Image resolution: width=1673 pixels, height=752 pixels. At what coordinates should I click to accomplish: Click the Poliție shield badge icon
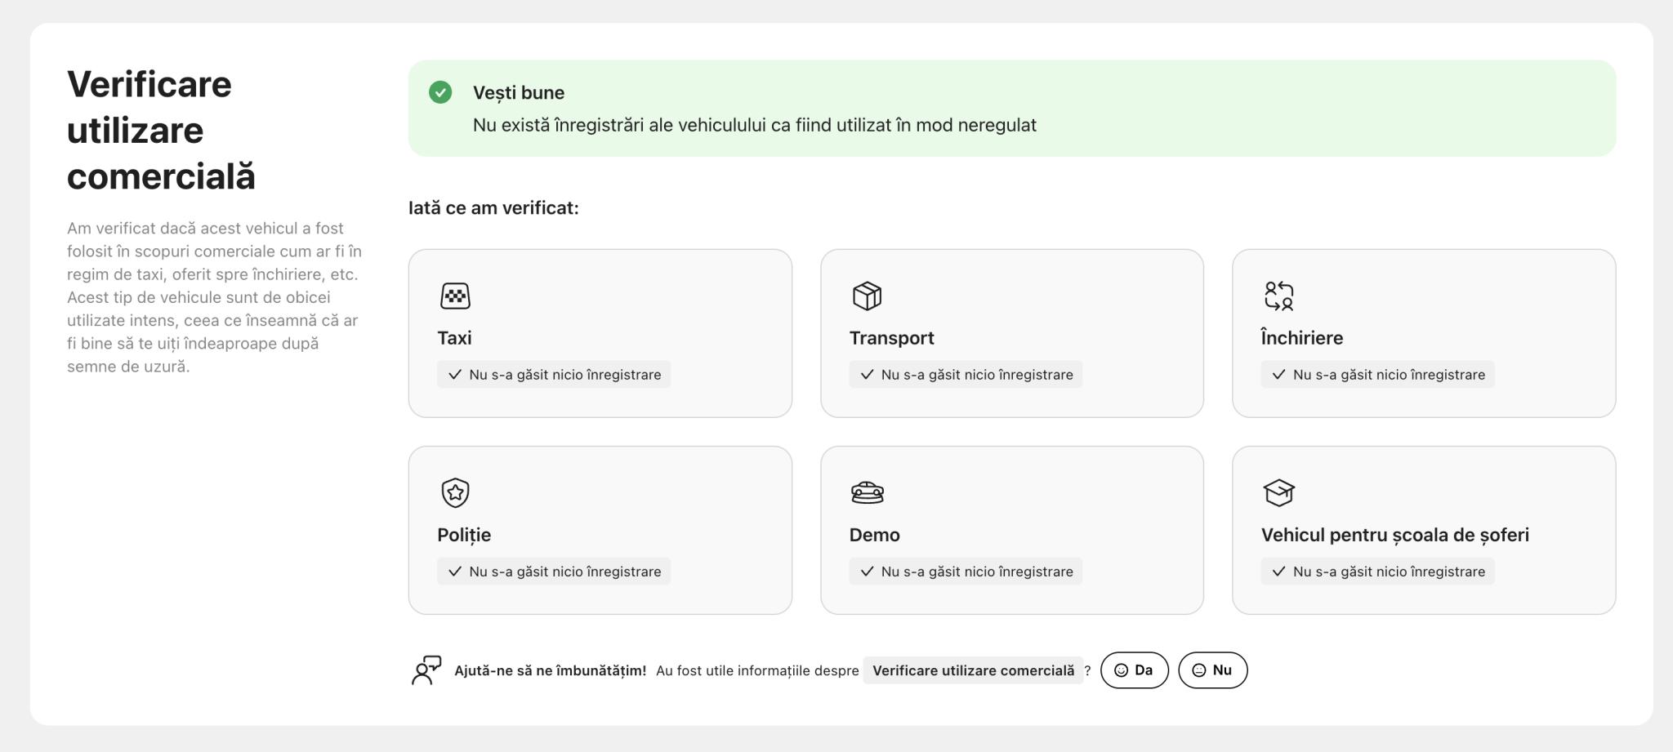pos(455,492)
